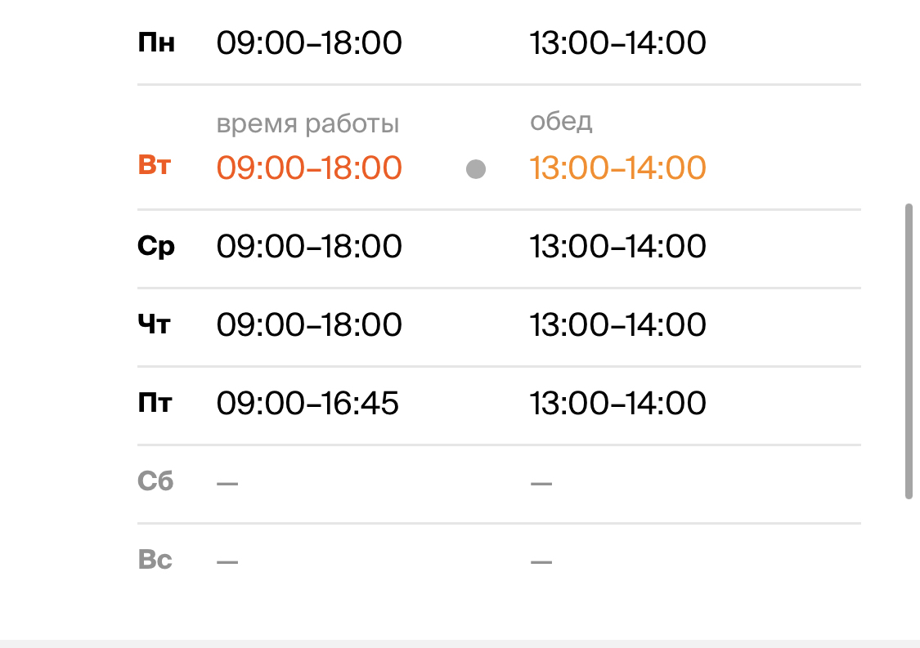This screenshot has width=920, height=648.
Task: Click Friday working hours 09:00–16:45
Action: pyautogui.click(x=307, y=404)
